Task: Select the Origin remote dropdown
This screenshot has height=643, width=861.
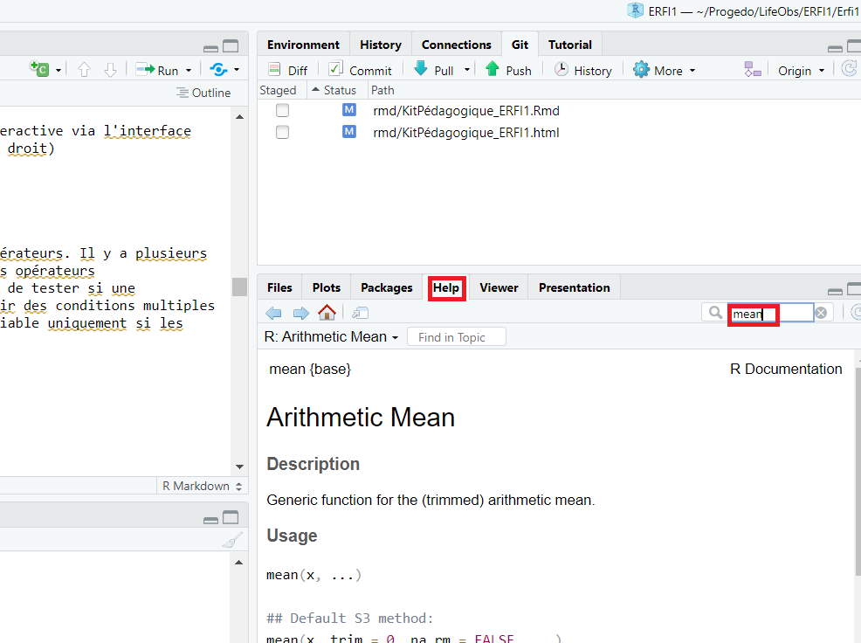Action: click(x=801, y=70)
